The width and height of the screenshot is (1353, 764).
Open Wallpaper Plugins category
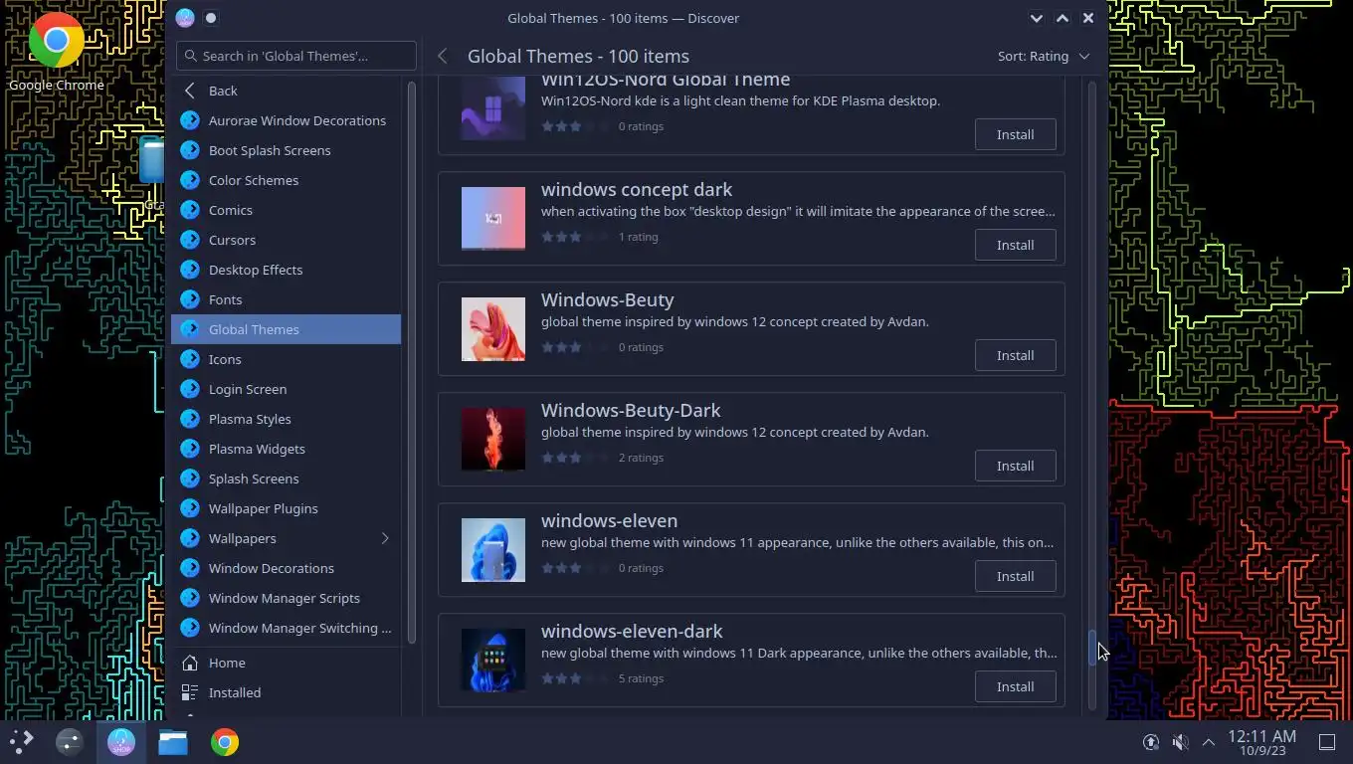286,508
